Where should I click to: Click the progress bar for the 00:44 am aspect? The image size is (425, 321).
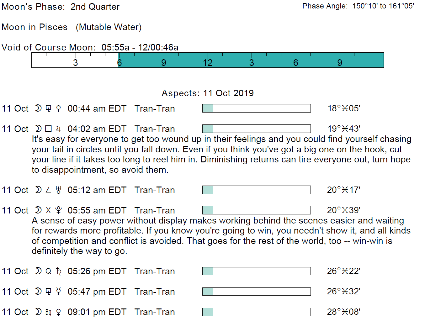[256, 108]
